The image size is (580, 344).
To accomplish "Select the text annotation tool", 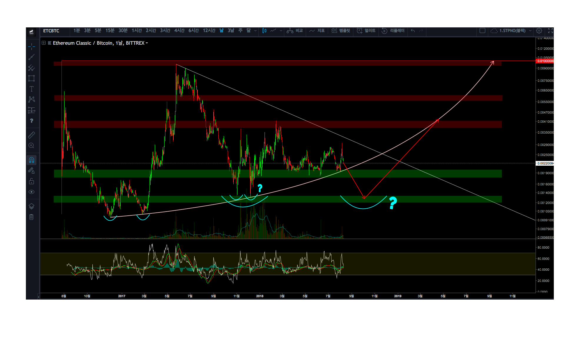I will pyautogui.click(x=31, y=89).
